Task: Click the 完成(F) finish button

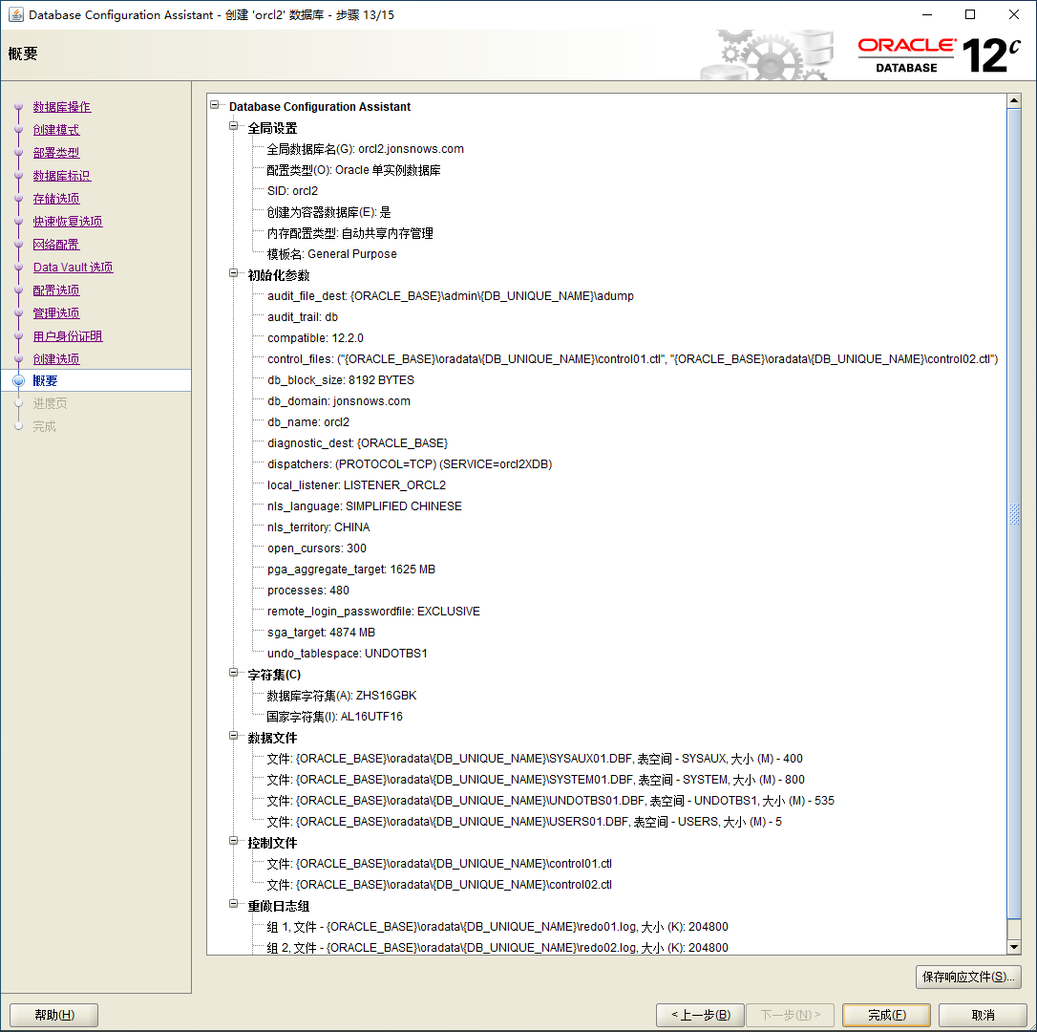Action: tap(886, 1015)
